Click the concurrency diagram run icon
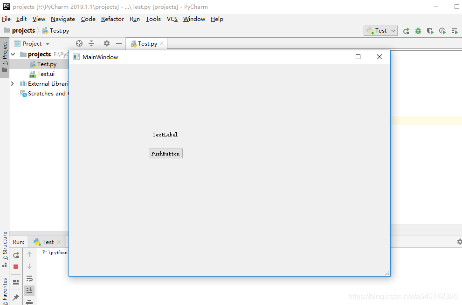Image resolution: width=462 pixels, height=305 pixels. (455, 31)
